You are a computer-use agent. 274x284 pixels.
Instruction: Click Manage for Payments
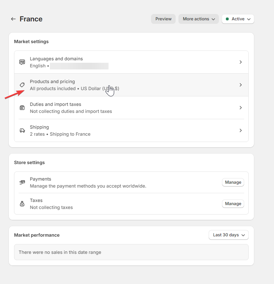(x=233, y=182)
